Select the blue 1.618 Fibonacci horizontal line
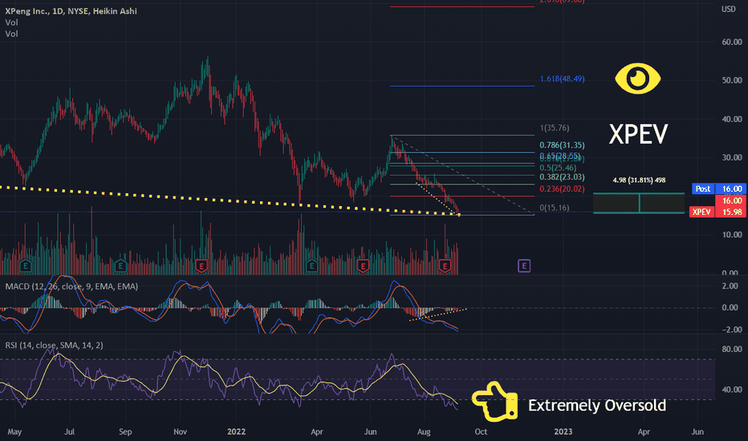 [461, 86]
